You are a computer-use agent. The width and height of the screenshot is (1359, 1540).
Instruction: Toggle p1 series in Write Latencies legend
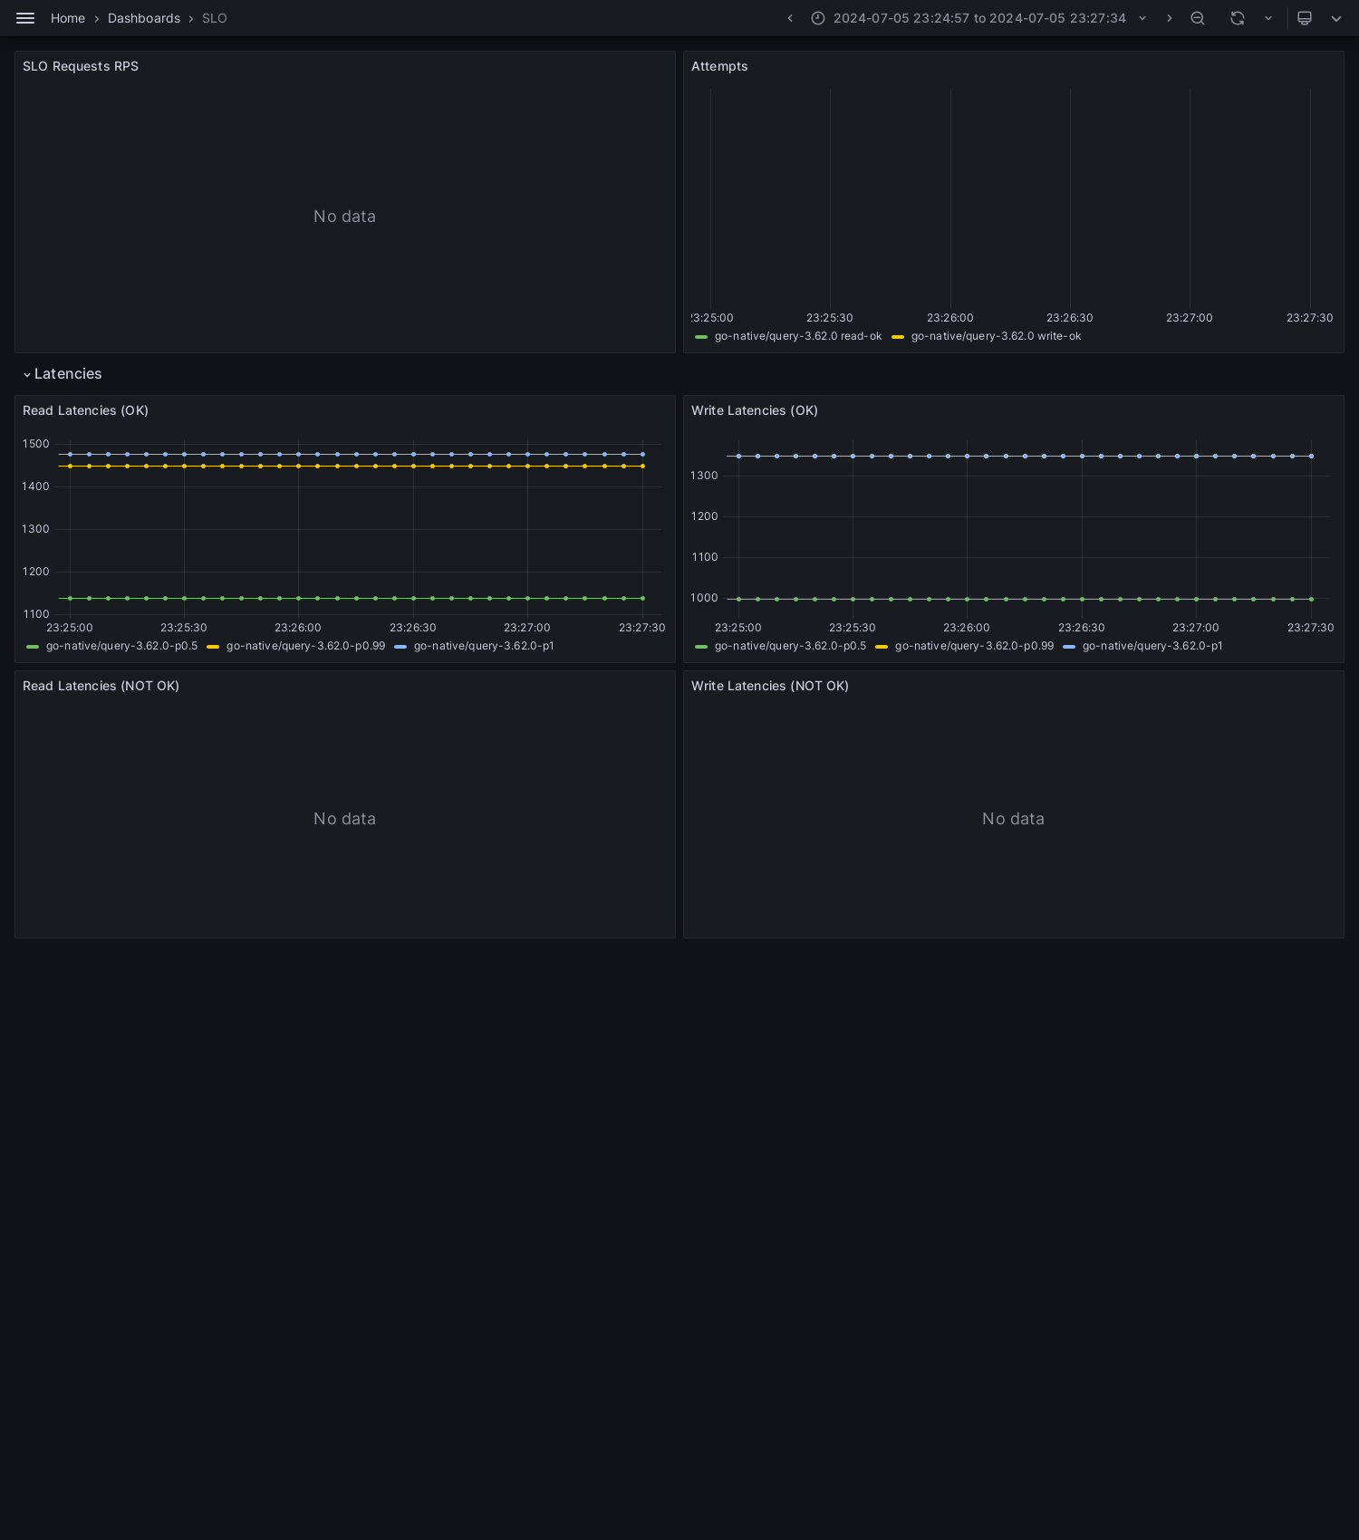point(1152,646)
